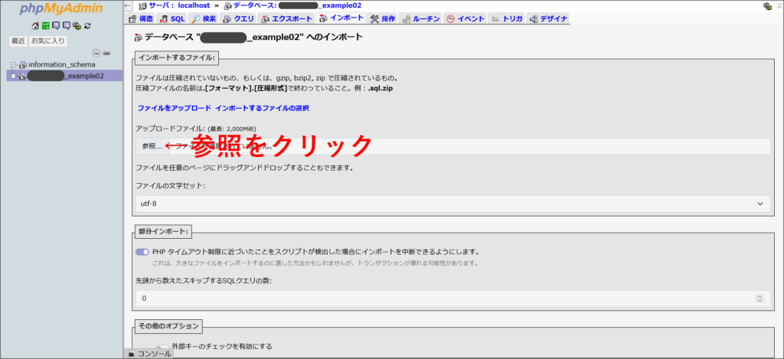Collapse all tree nodes with minus icon
This screenshot has width=784, height=359.
pyautogui.click(x=97, y=53)
